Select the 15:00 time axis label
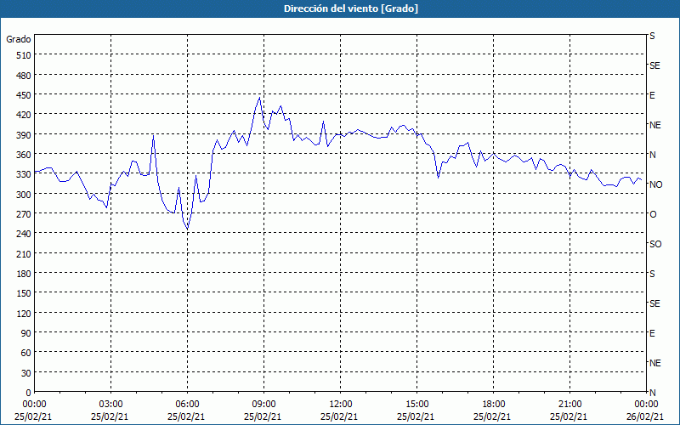Viewport: 680px width, 425px height. (416, 405)
